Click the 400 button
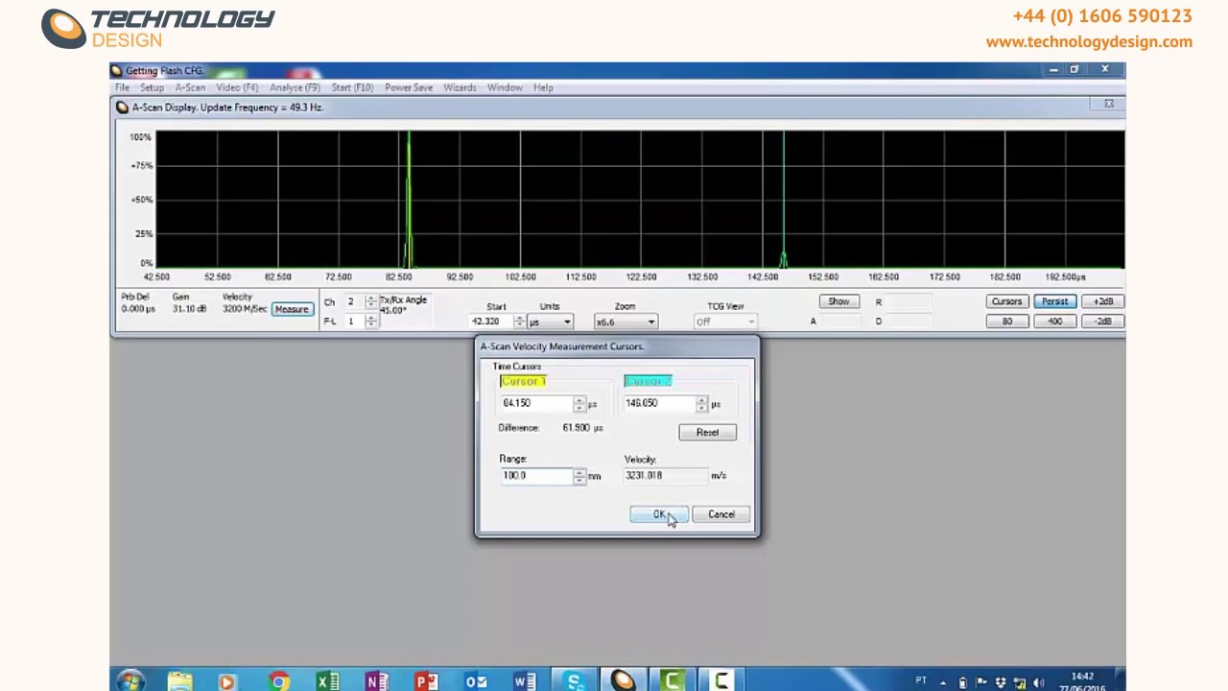This screenshot has height=691, width=1228. pos(1054,322)
